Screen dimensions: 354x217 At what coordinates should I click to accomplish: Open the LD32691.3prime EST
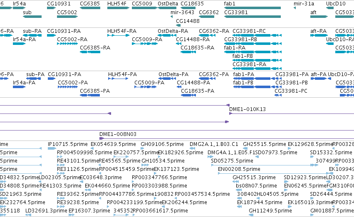(28, 215)
